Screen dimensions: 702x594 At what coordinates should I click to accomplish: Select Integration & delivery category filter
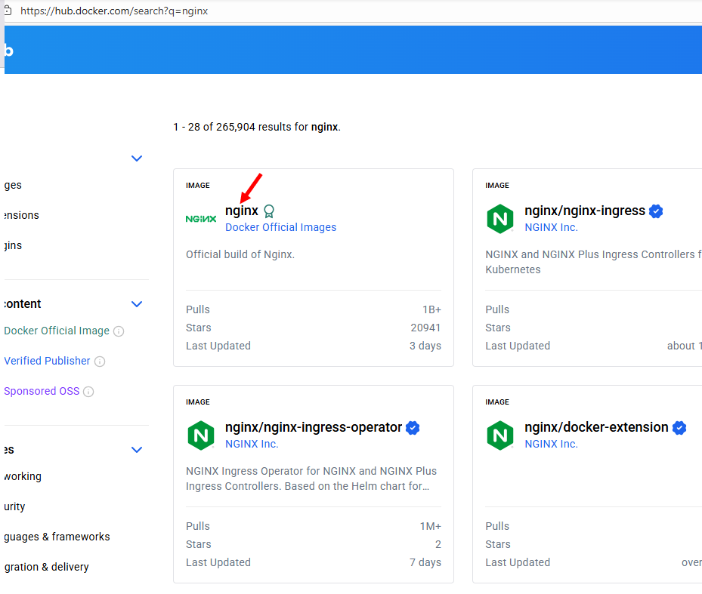pos(47,567)
